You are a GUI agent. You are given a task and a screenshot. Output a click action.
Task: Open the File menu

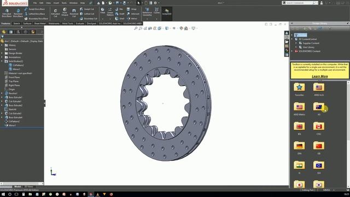click(35, 3)
